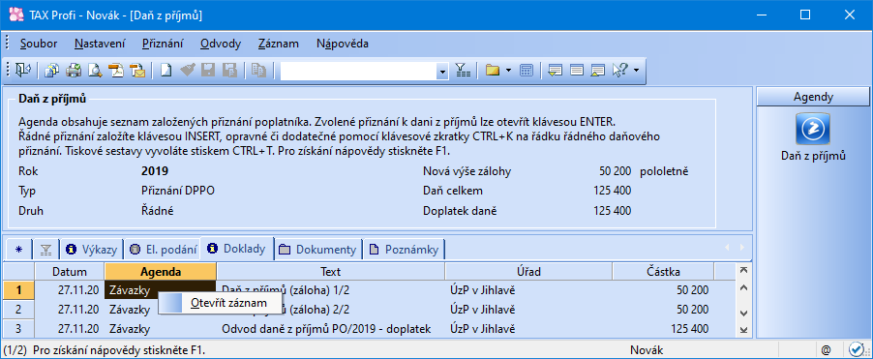The image size is (873, 359).
Task: Click Daň z příjmů (záloha) 1/2 text cell
Action: click(x=331, y=289)
